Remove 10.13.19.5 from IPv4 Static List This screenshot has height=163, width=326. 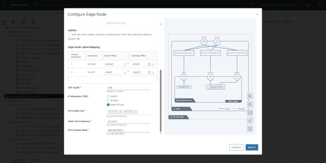(136, 112)
